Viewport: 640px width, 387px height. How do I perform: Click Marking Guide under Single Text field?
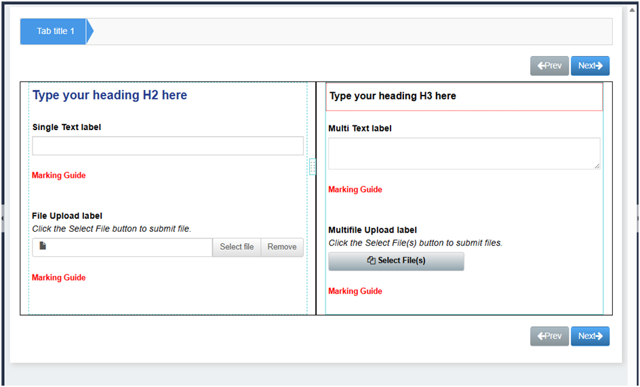pos(59,176)
